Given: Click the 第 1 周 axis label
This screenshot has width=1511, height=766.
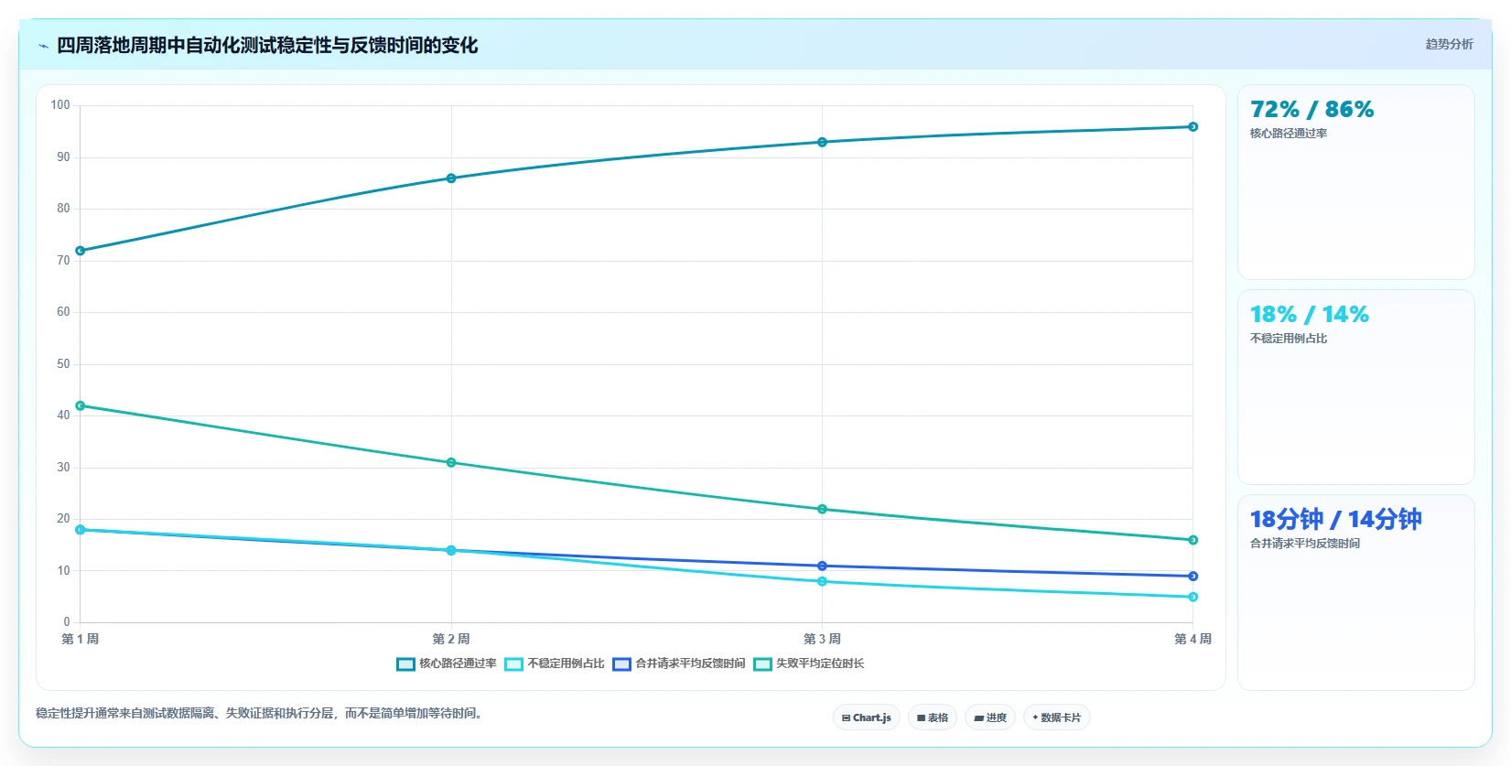Looking at the screenshot, I should 81,639.
